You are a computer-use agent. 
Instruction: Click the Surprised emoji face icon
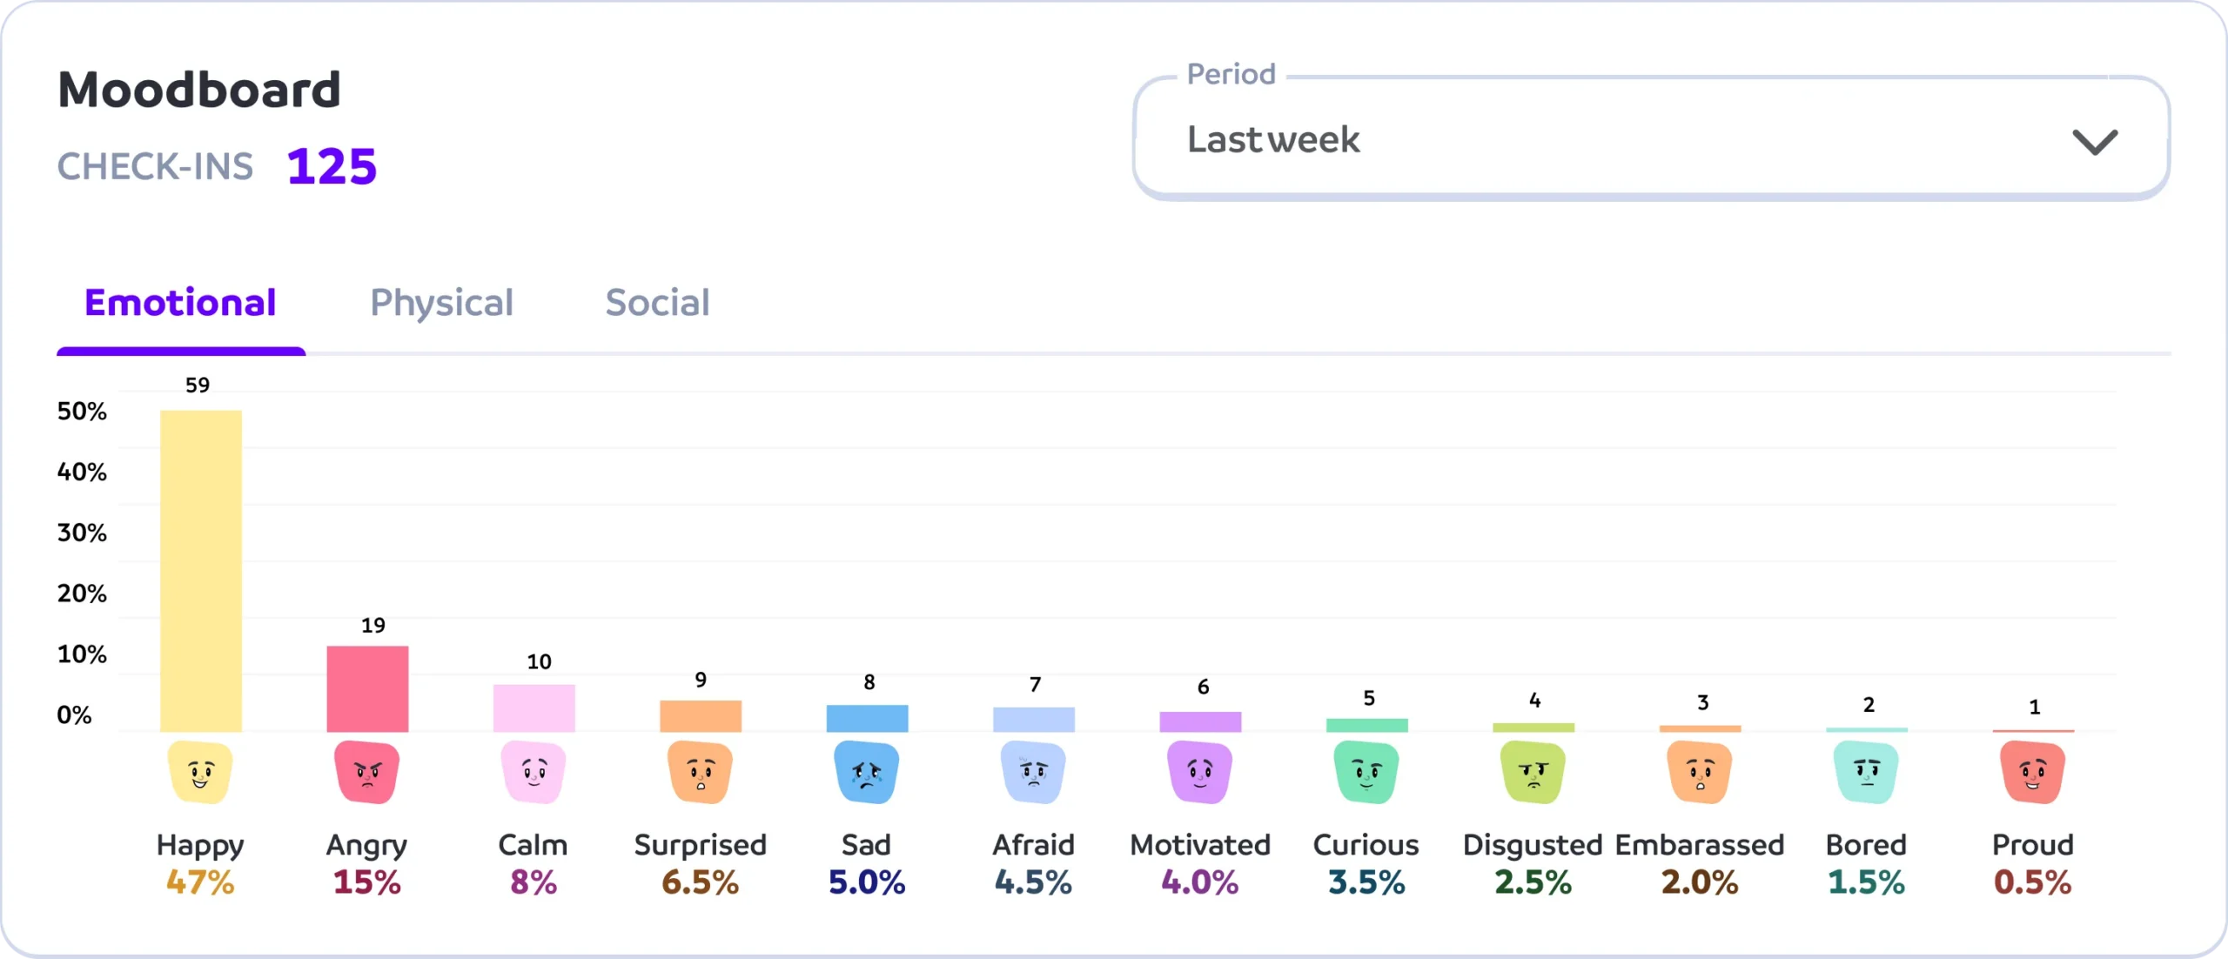point(700,772)
